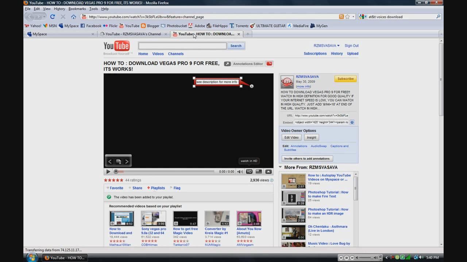Open the MediaFire bookmark
The image size is (467, 262).
pyautogui.click(x=298, y=26)
